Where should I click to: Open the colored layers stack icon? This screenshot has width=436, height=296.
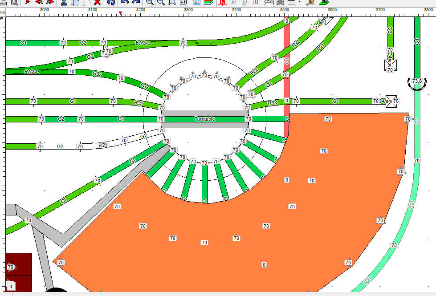208,2
